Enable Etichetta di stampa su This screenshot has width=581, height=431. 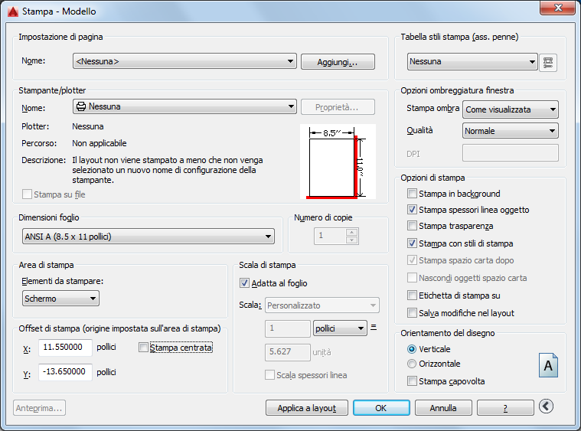click(x=412, y=295)
